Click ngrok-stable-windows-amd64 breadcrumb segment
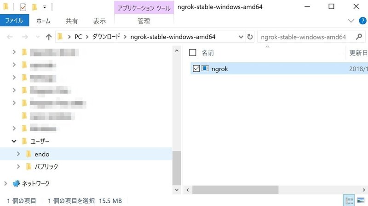Screen dimensions: 368x206 point(173,37)
